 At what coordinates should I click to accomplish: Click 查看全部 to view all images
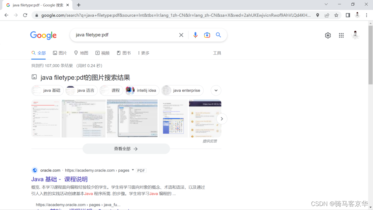pyautogui.click(x=126, y=149)
